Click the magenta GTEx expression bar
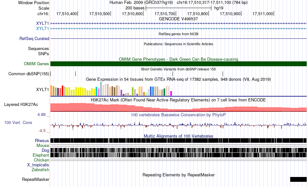The height and width of the screenshot is (187, 307). (171, 93)
